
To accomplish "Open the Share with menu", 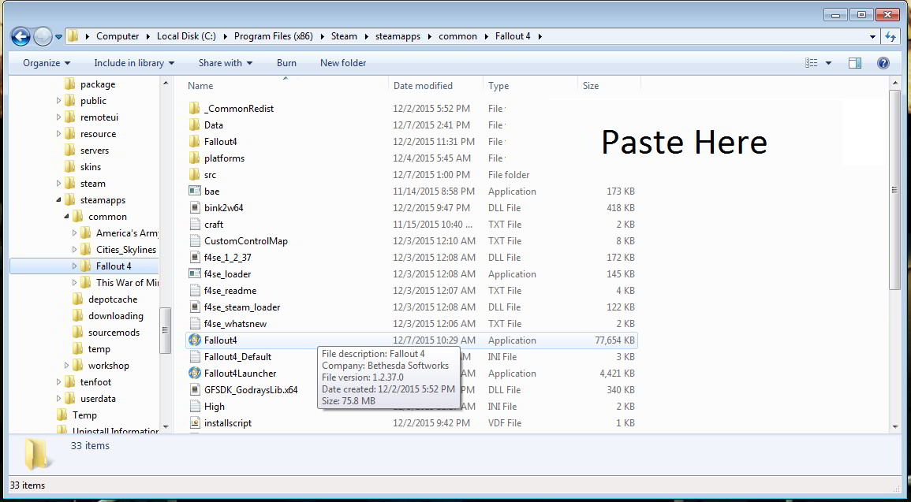I will (223, 62).
